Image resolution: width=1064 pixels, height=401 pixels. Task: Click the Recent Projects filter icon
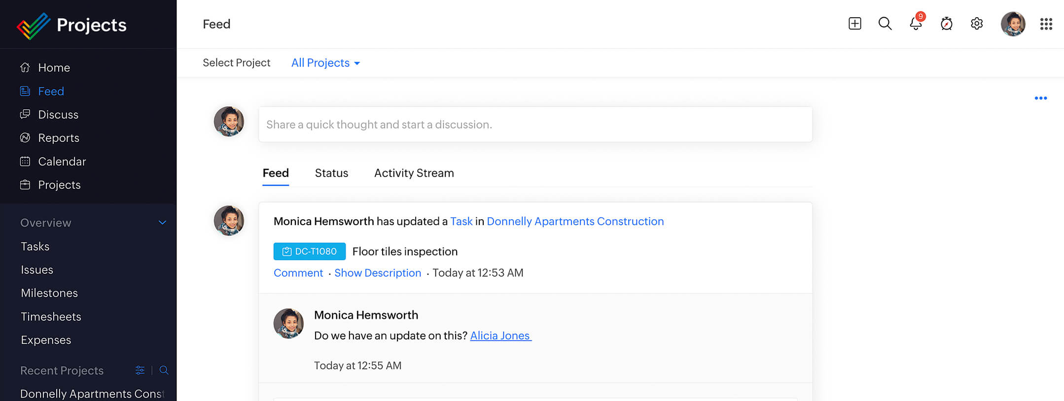(x=140, y=370)
